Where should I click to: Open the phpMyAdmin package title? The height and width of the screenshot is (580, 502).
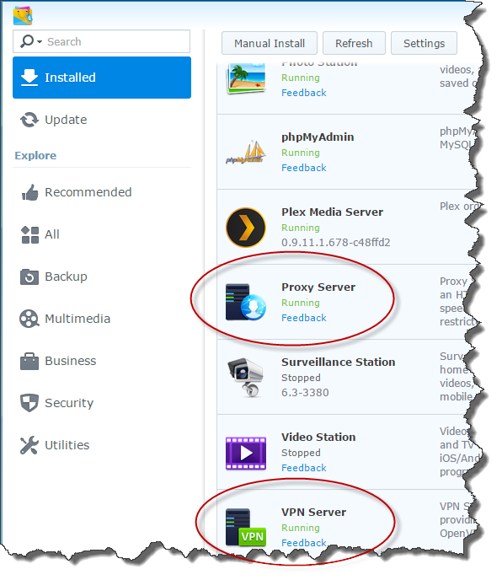318,137
